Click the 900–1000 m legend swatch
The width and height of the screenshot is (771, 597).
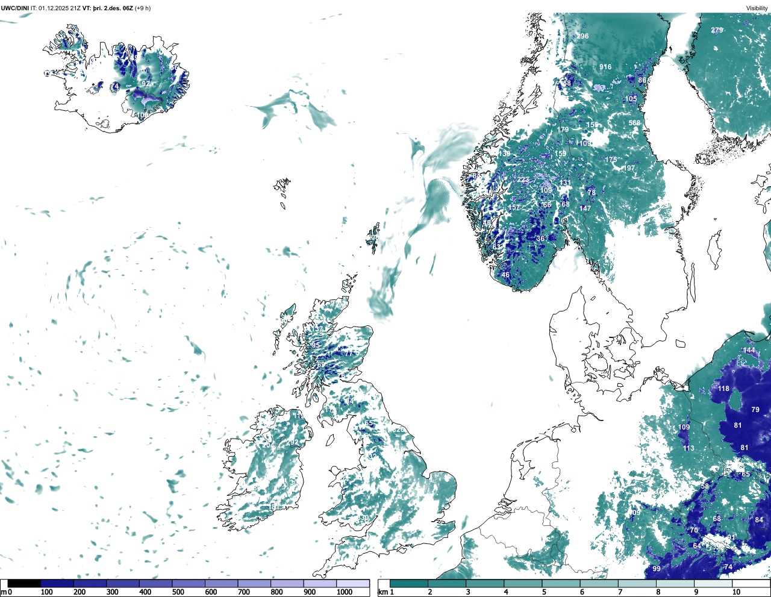click(320, 584)
